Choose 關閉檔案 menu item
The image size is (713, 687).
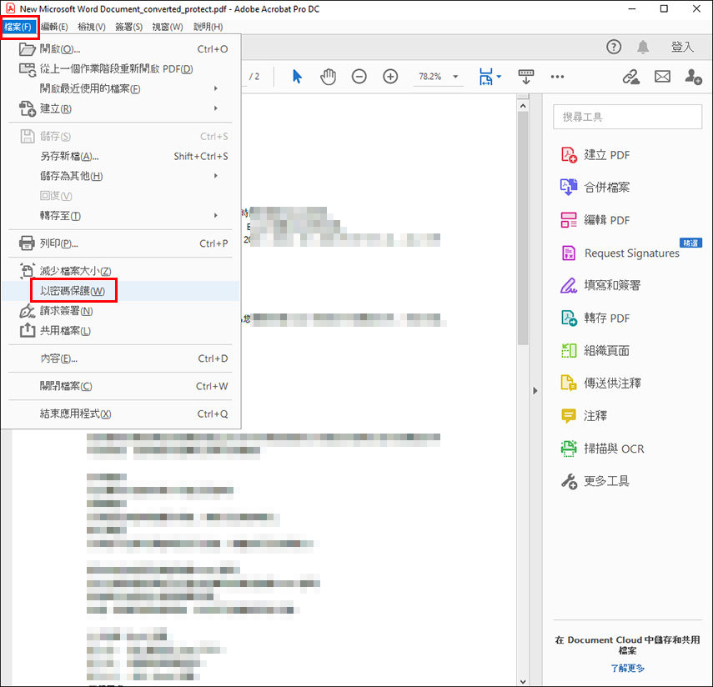120,386
